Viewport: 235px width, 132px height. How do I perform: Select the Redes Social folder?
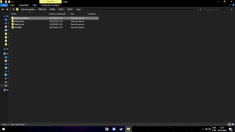(55, 24)
